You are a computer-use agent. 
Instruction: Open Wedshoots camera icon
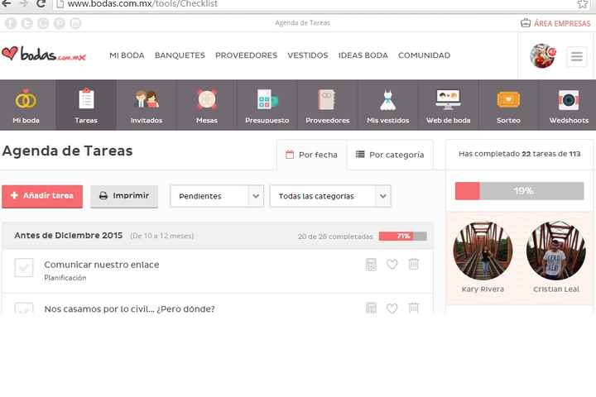[x=569, y=100]
